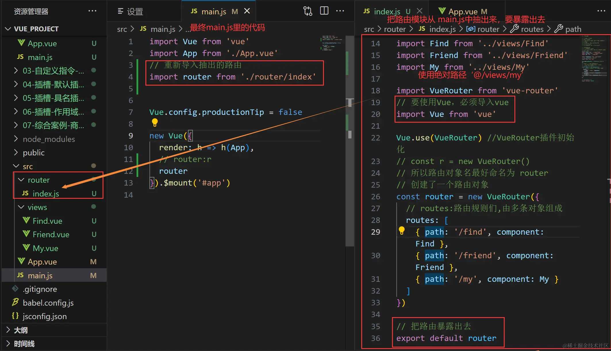Click the './router/index' import string
Image resolution: width=611 pixels, height=351 pixels.
278,77
